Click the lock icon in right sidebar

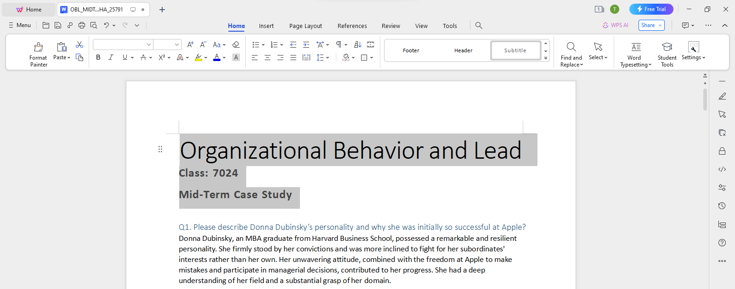pyautogui.click(x=722, y=151)
